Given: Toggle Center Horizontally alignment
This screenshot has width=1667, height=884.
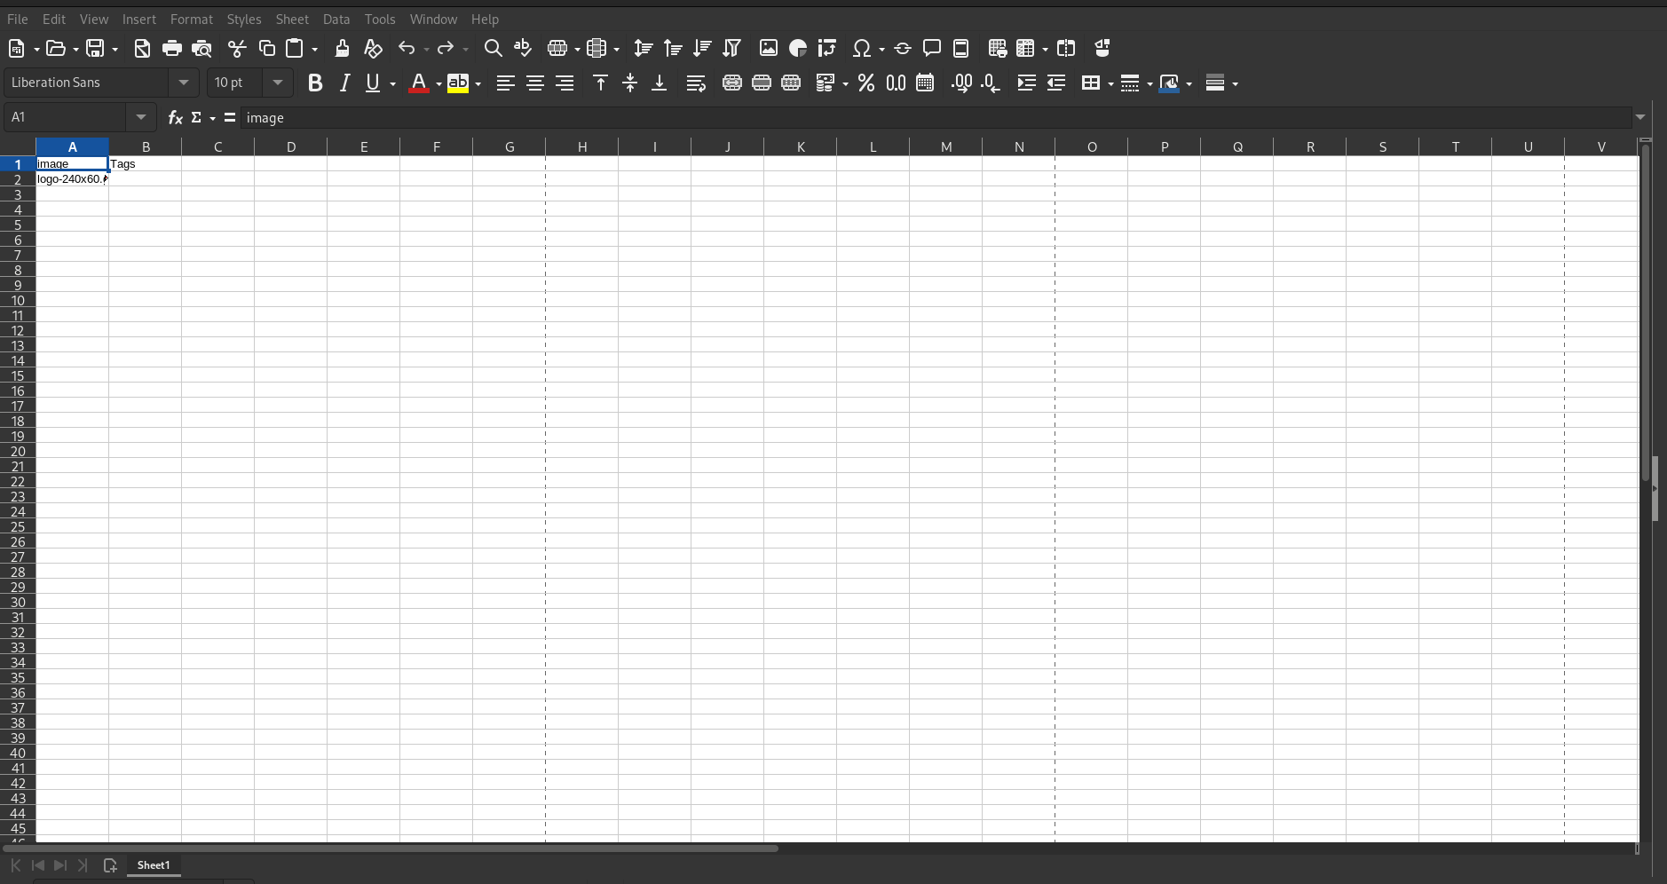Looking at the screenshot, I should [535, 83].
